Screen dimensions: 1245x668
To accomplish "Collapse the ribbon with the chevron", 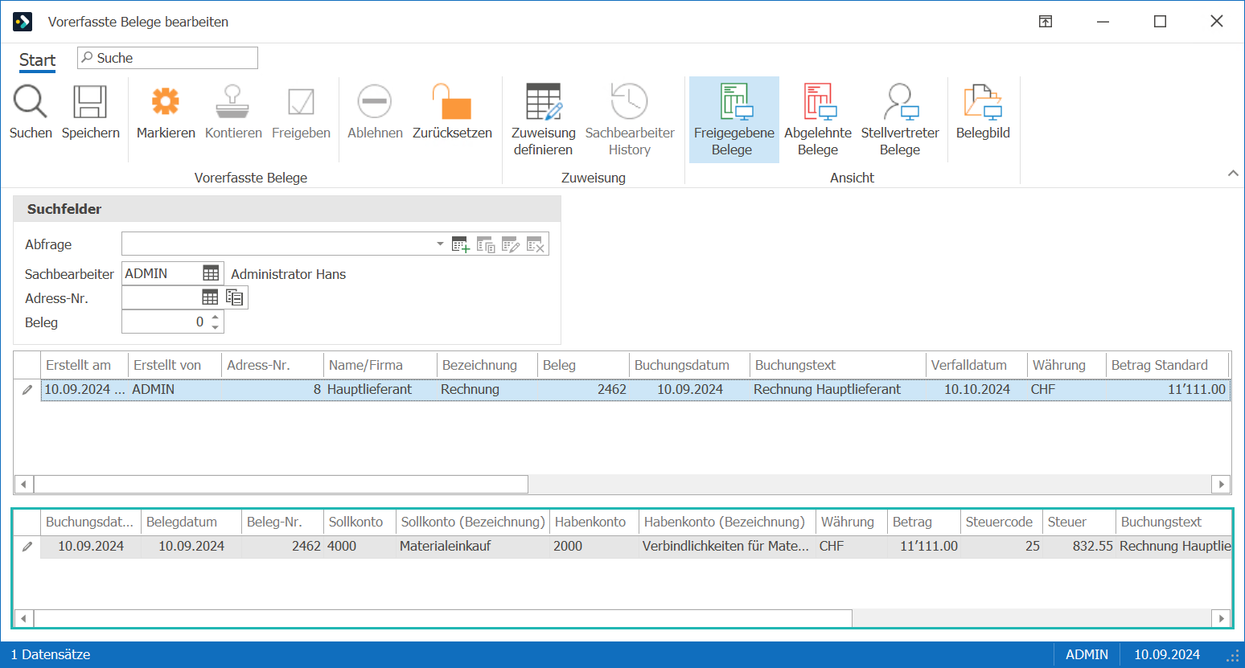I will tap(1233, 174).
